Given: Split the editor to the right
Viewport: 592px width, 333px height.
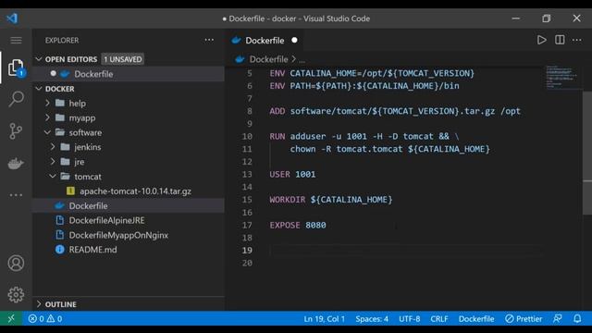Looking at the screenshot, I should point(560,40).
